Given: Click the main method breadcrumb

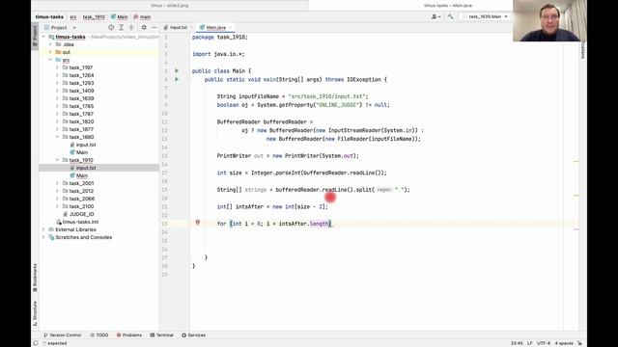Looking at the screenshot, I should (x=142, y=17).
